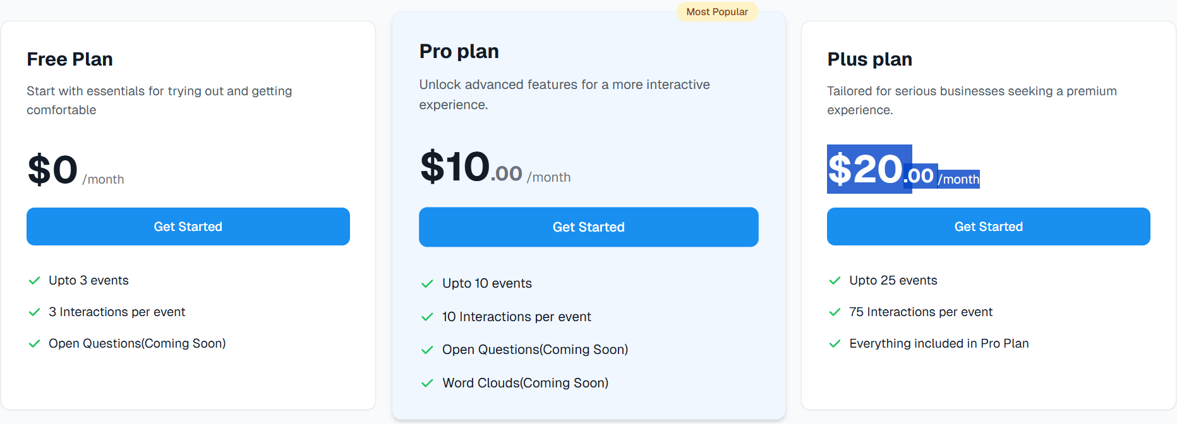Click the Most Popular badge
Screen dimensions: 1177x424
click(717, 12)
